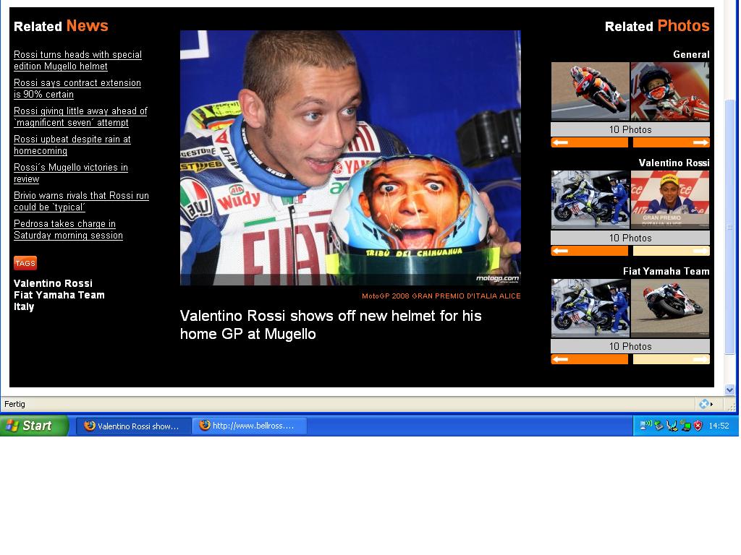
Task: Switch to the bellross taskbar window
Action: click(x=250, y=426)
